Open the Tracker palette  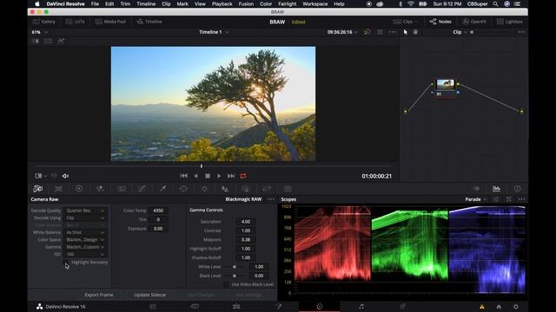coord(204,189)
